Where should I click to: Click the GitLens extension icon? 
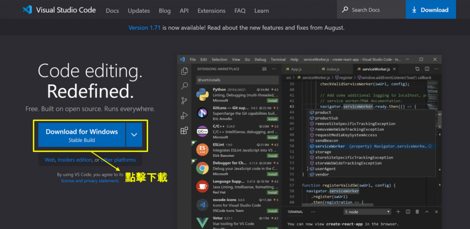tap(202, 113)
